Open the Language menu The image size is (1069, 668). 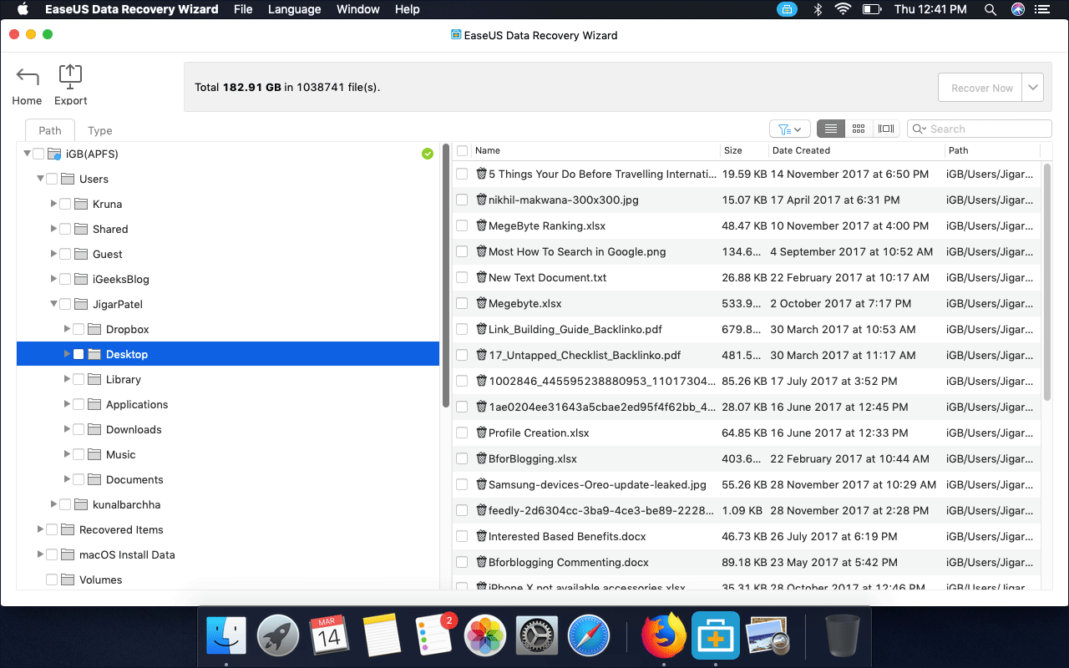click(294, 9)
